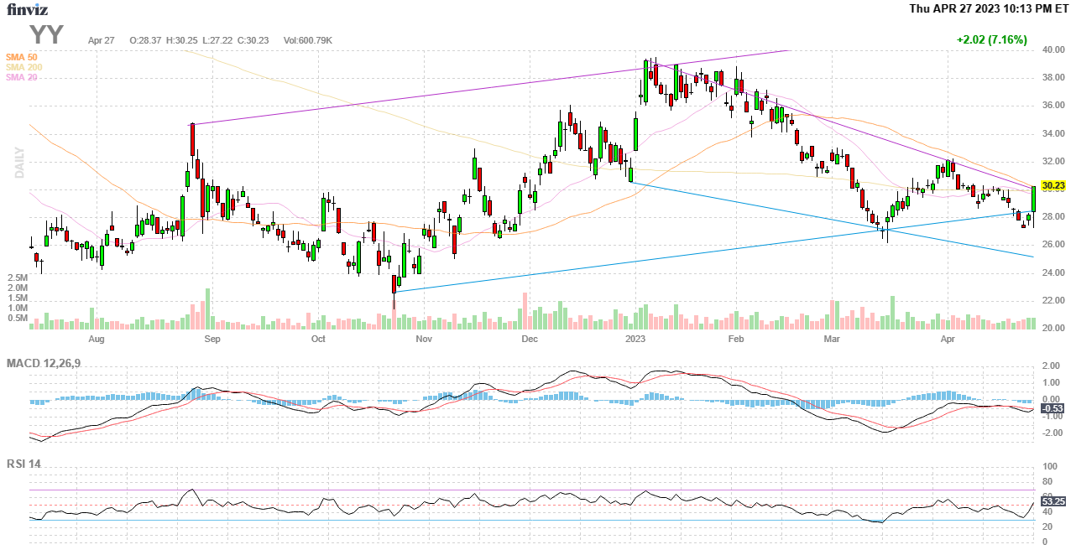Click the 40.00 price axis label
The image size is (1076, 555).
pyautogui.click(x=1053, y=50)
